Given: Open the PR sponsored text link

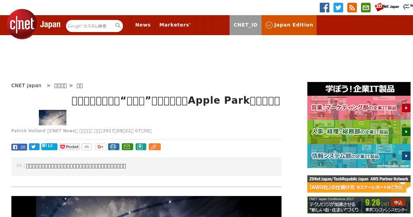Looking at the screenshot, I should click(76, 166).
